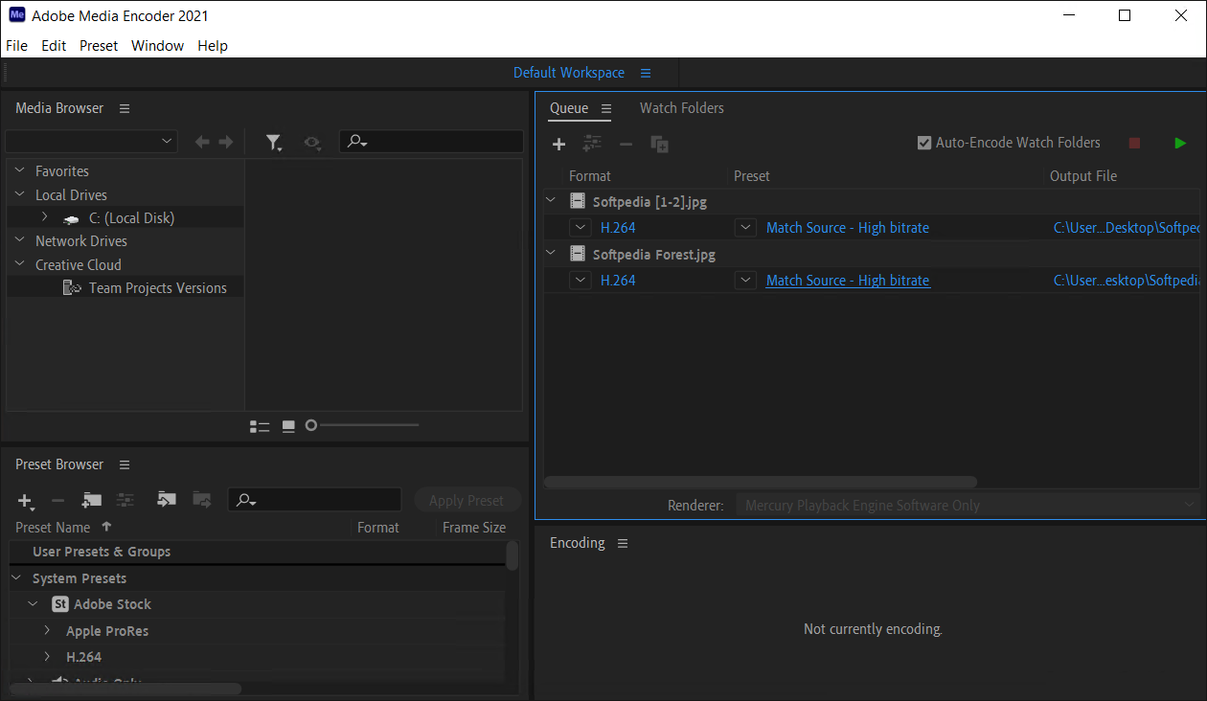Create new preset group folder icon

pos(92,500)
